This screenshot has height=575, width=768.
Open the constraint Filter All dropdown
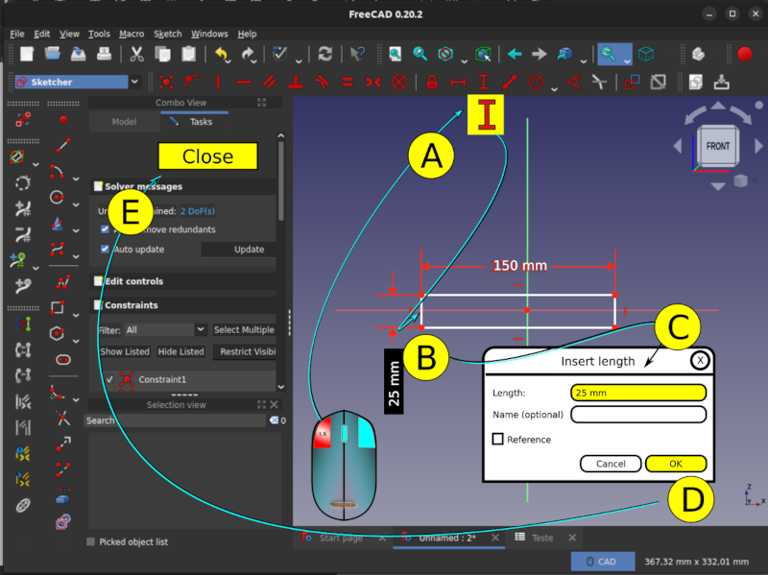(x=165, y=329)
